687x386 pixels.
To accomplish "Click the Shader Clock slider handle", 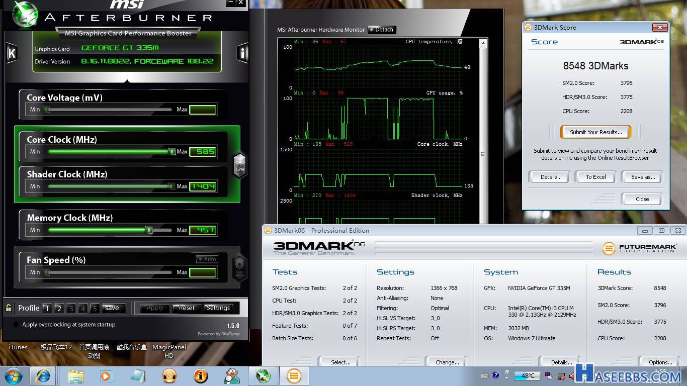I will click(171, 186).
